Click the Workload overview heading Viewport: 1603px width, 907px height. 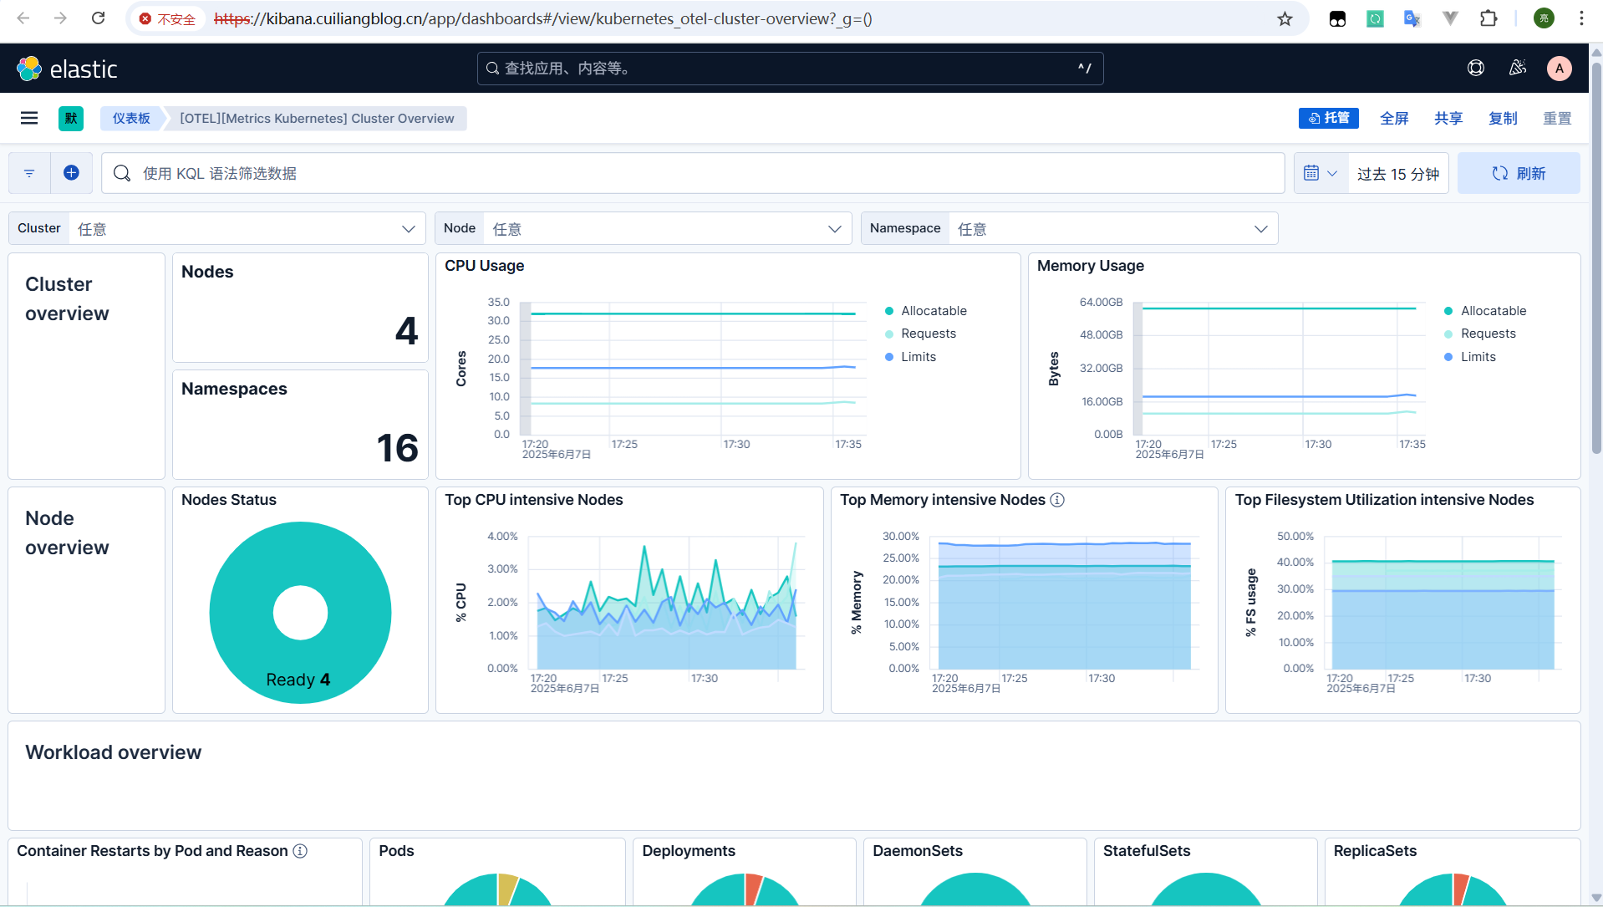click(x=114, y=752)
